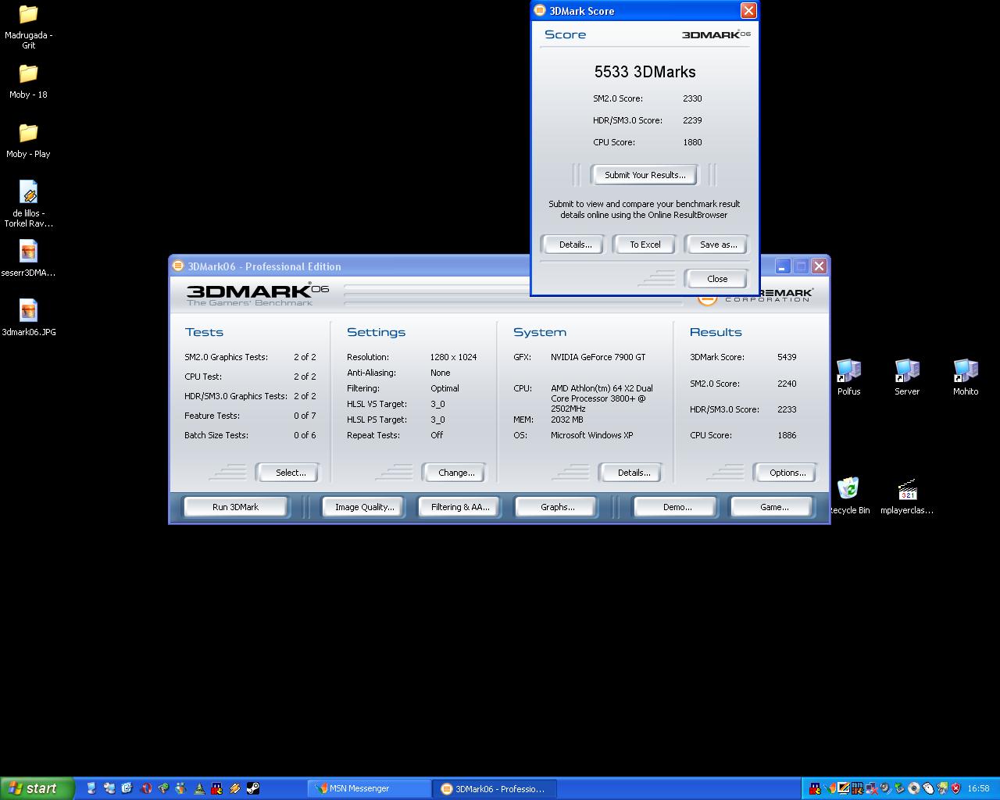
Task: Open Options under Results section
Action: pyautogui.click(x=787, y=473)
